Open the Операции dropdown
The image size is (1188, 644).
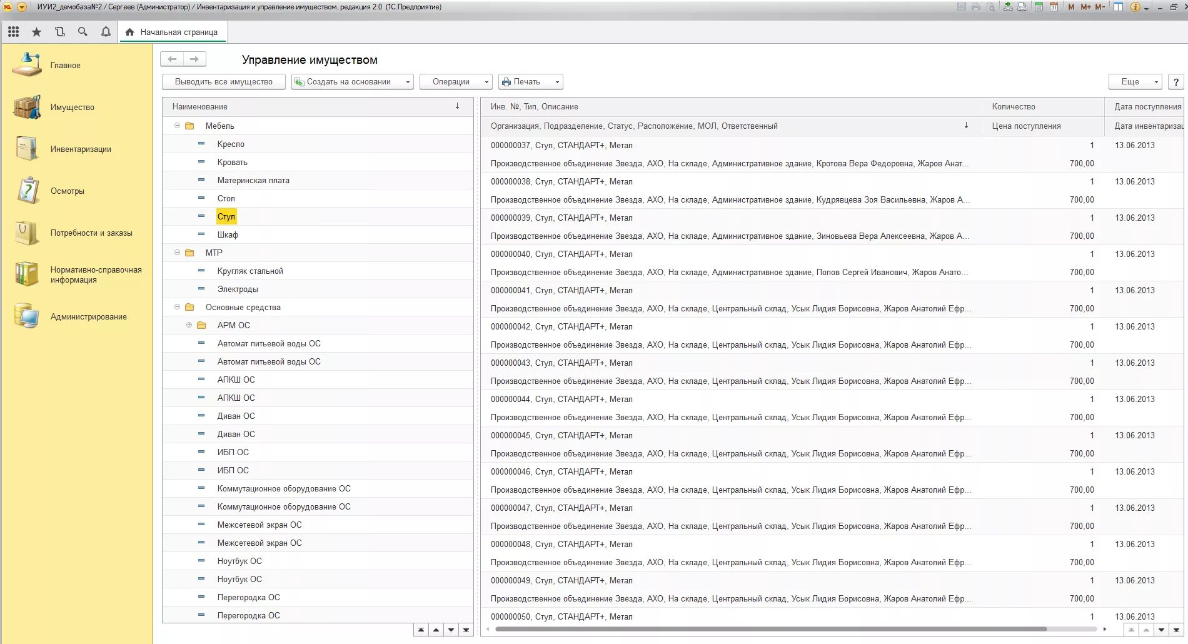(x=456, y=82)
